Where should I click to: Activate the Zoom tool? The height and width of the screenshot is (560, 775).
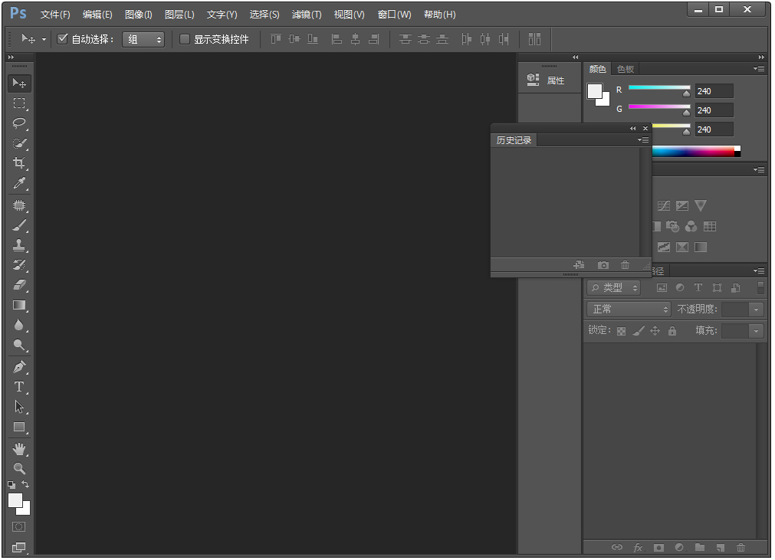click(19, 468)
